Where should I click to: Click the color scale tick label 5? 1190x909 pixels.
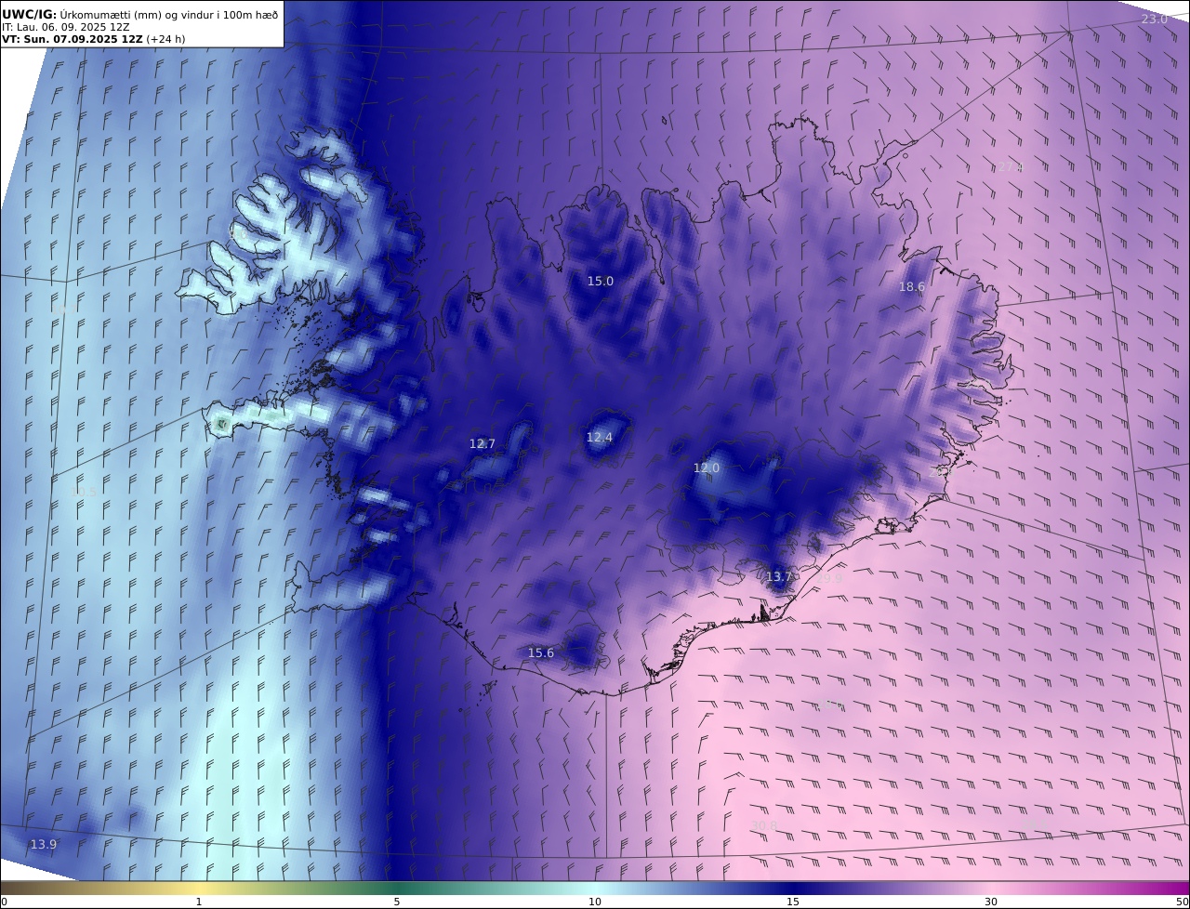397,902
